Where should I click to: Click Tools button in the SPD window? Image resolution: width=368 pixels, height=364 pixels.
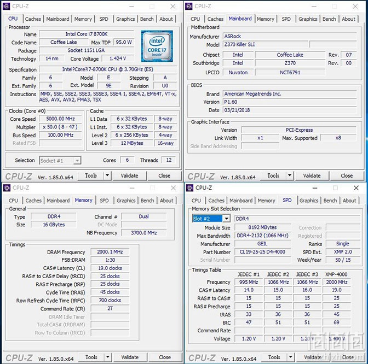click(x=274, y=357)
